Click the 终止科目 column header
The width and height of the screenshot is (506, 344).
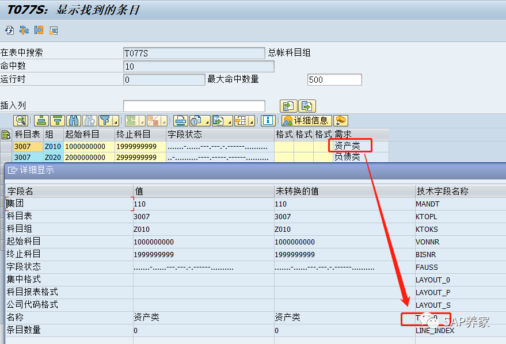click(x=140, y=135)
